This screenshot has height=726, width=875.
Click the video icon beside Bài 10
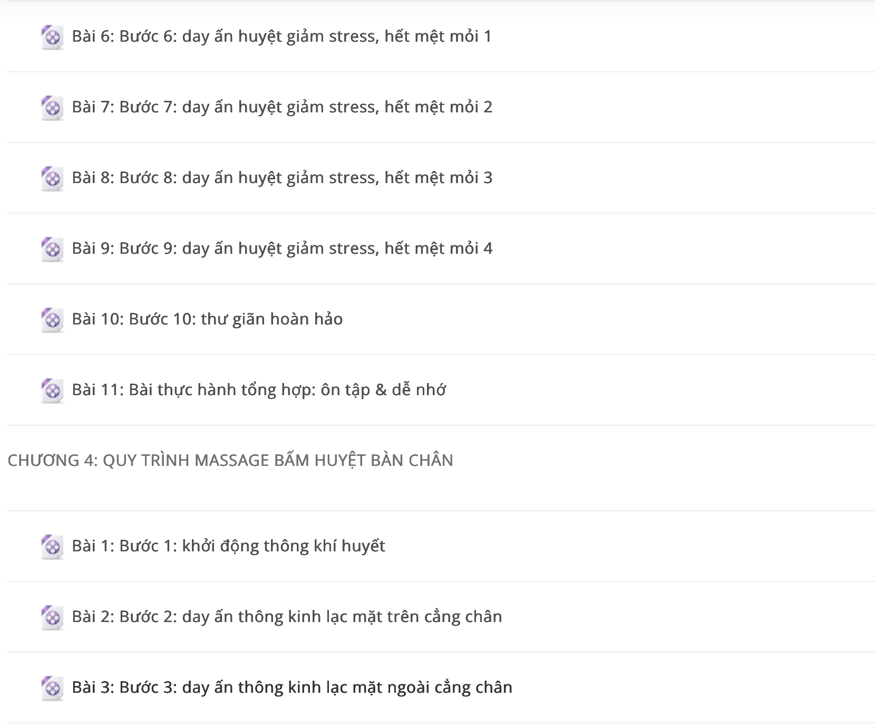pyautogui.click(x=52, y=320)
